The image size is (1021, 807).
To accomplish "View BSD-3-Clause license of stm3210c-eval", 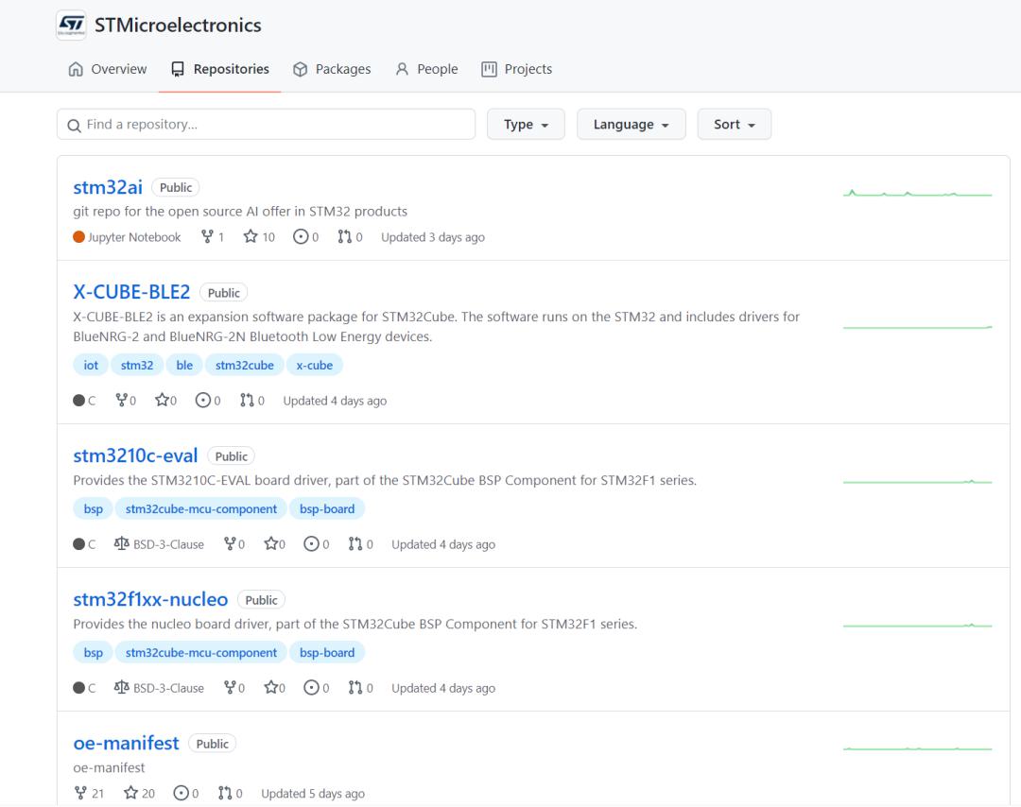I will [x=159, y=544].
